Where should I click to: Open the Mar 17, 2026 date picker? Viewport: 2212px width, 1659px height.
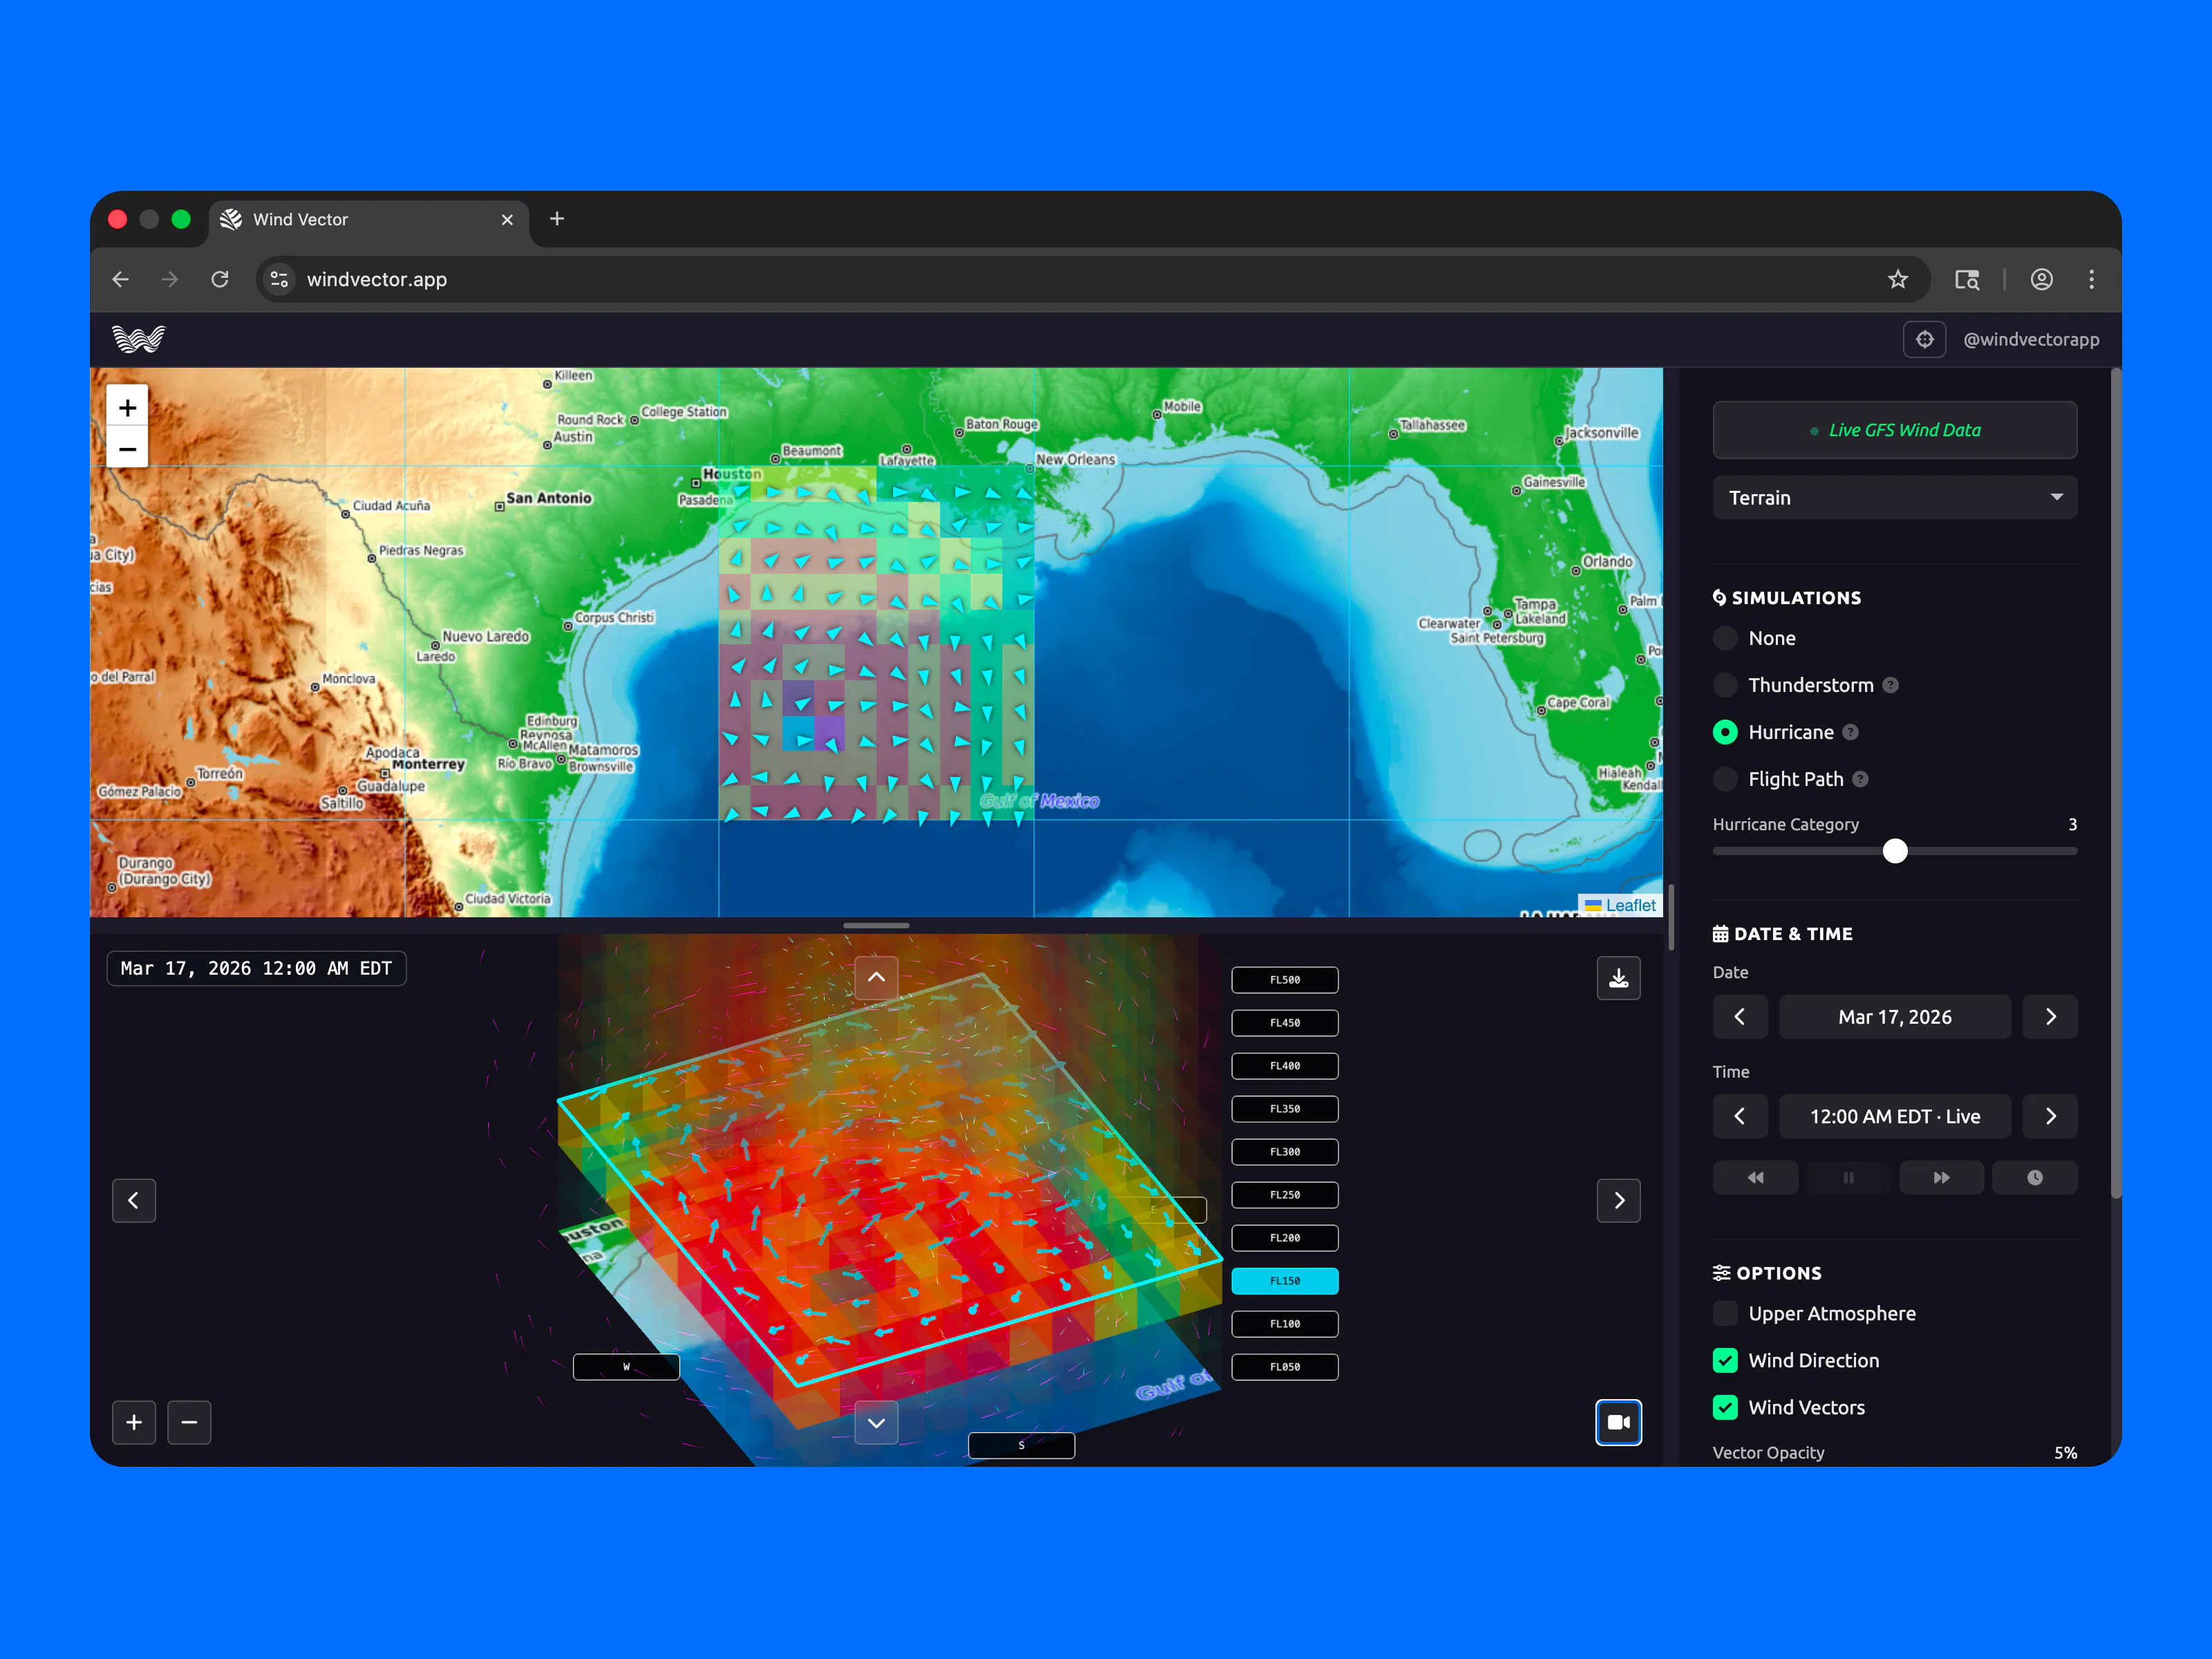coord(1894,1016)
